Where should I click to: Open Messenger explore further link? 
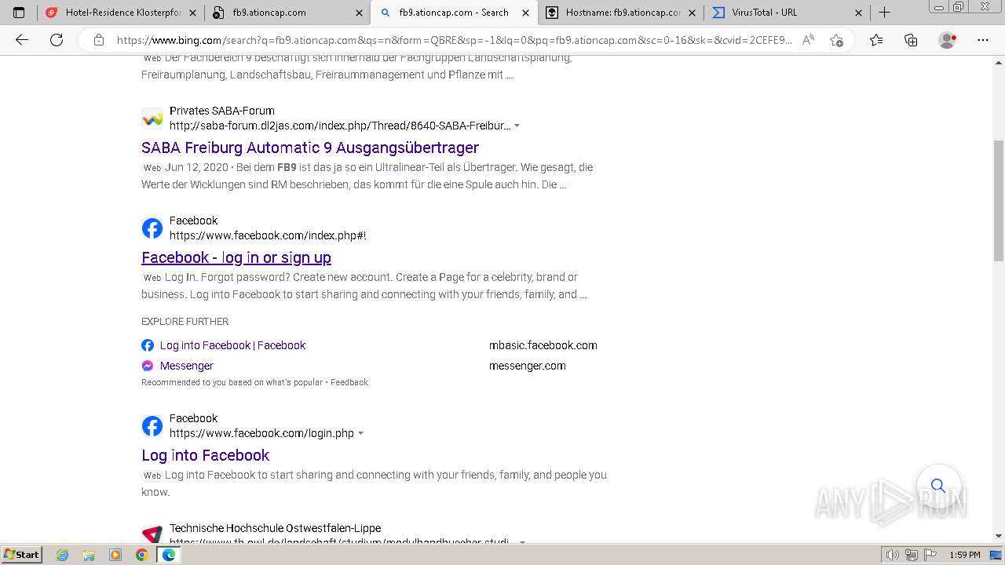[187, 366]
